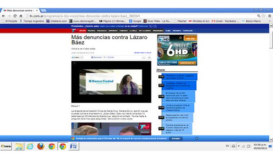Open Internet Explorer from the taskbar
The width and height of the screenshot is (273, 164).
30,146
